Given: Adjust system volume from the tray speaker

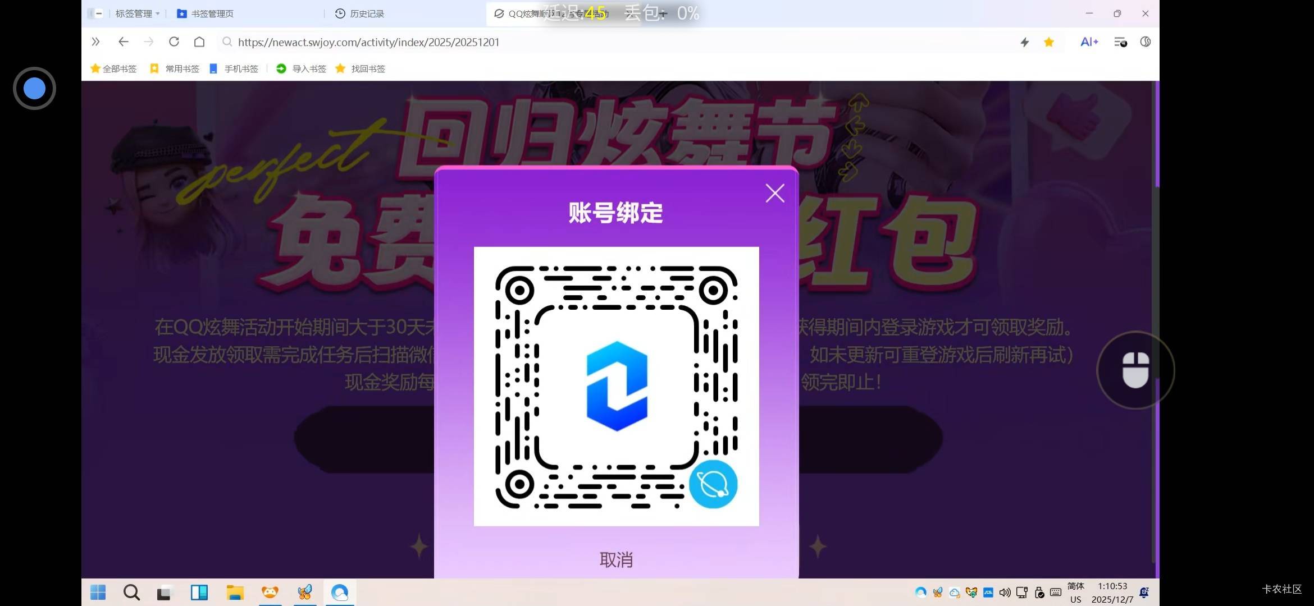Looking at the screenshot, I should click(1005, 592).
